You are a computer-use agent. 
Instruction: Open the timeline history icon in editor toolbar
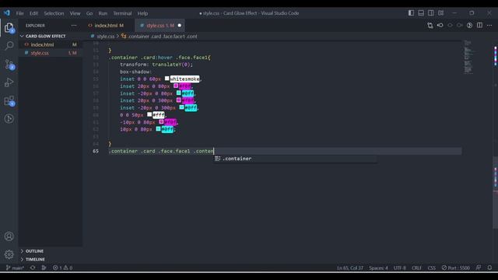click(470, 26)
